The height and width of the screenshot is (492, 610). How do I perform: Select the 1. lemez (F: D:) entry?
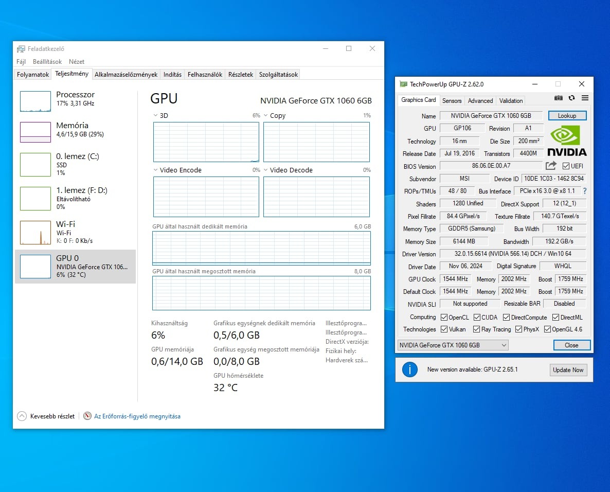[x=75, y=198]
